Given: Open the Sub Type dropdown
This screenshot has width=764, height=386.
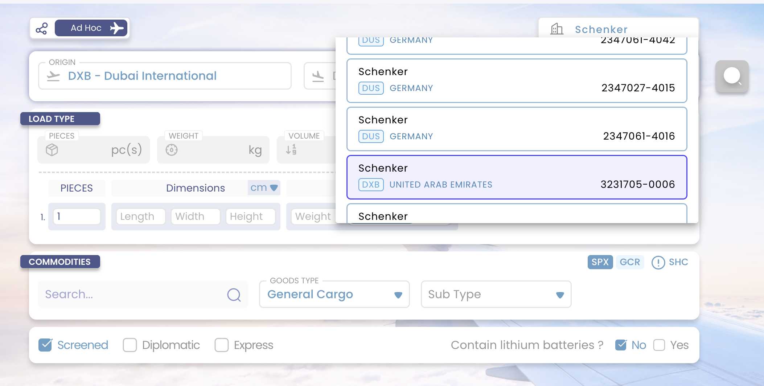Looking at the screenshot, I should [x=496, y=294].
